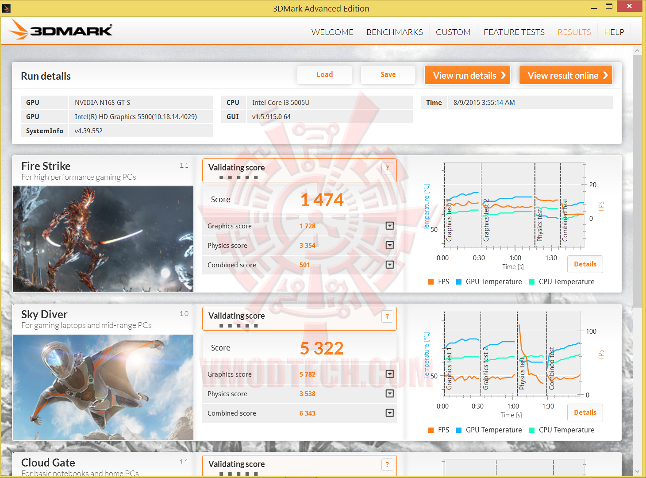Click the Time value "8/9/2015 3:55:14 AM"
The width and height of the screenshot is (646, 478).
pyautogui.click(x=484, y=103)
